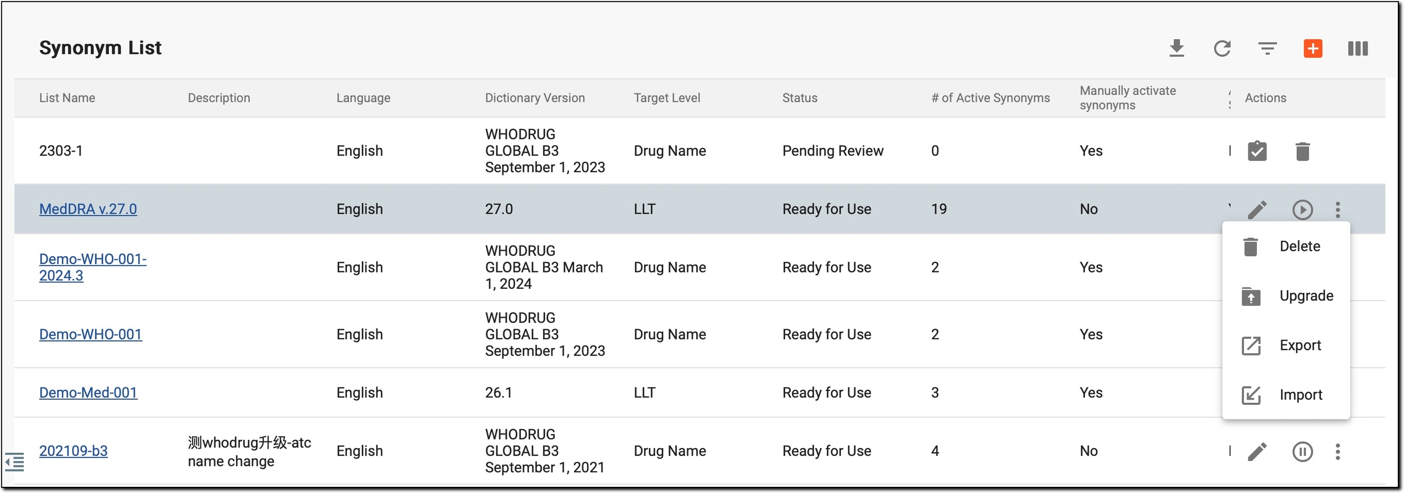
Task: Click the Pending Review status cell
Action: (x=833, y=151)
